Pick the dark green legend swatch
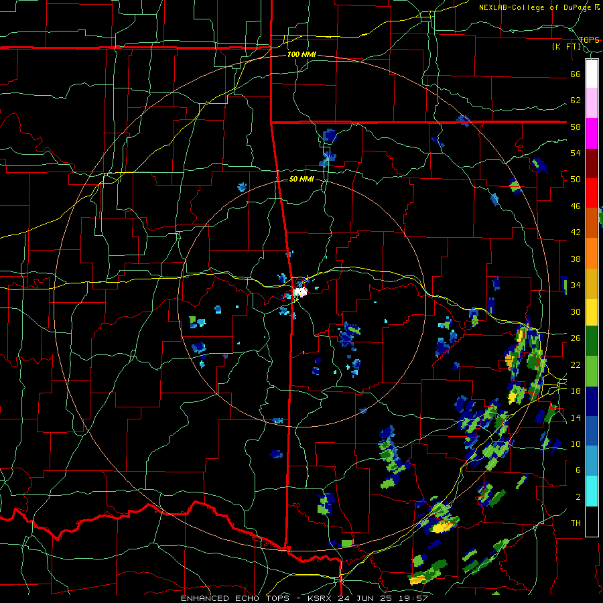603x603 pixels. point(592,341)
